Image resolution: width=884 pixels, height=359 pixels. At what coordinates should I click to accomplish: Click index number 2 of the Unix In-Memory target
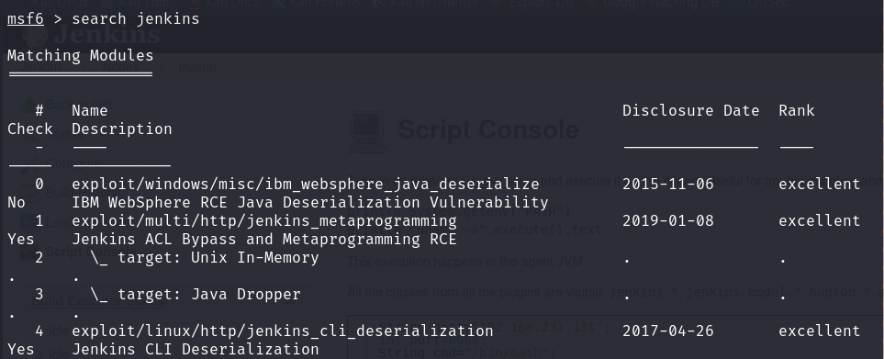click(x=39, y=258)
